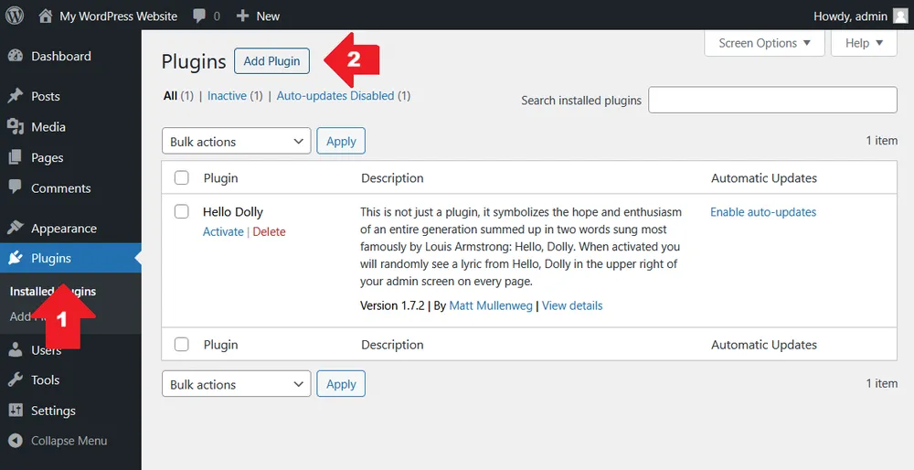
Task: Click the Search installed plugins field
Action: (x=772, y=101)
